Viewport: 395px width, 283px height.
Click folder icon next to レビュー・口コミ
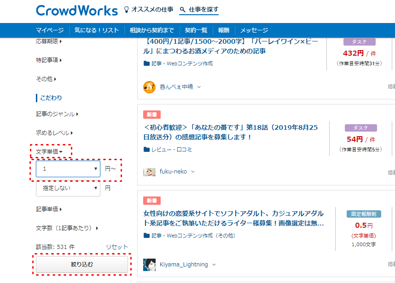click(147, 150)
